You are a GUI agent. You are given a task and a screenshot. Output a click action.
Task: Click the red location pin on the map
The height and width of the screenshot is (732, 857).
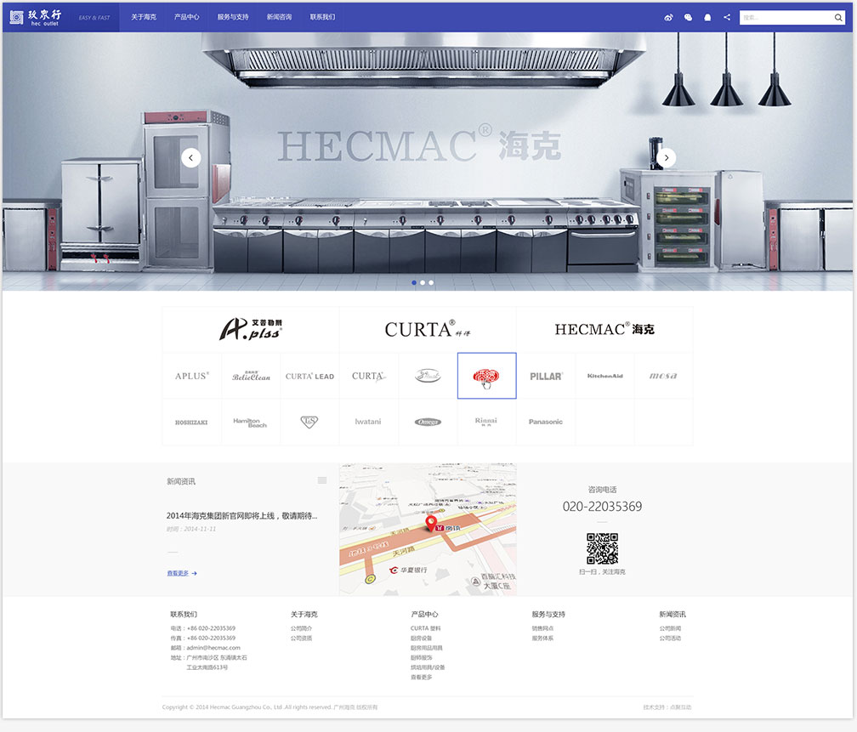click(x=431, y=523)
